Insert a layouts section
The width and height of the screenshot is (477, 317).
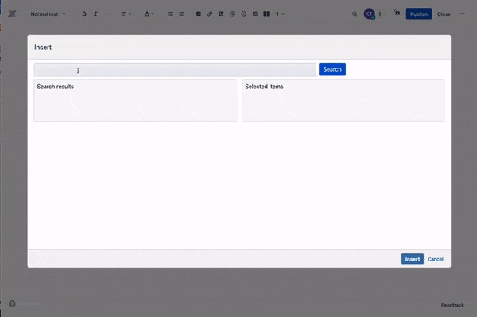point(266,14)
